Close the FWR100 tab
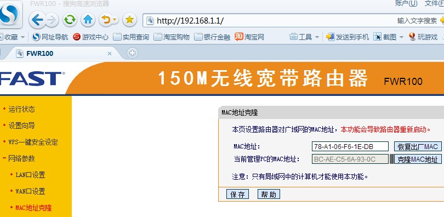The height and width of the screenshot is (217, 444). [x=110, y=54]
